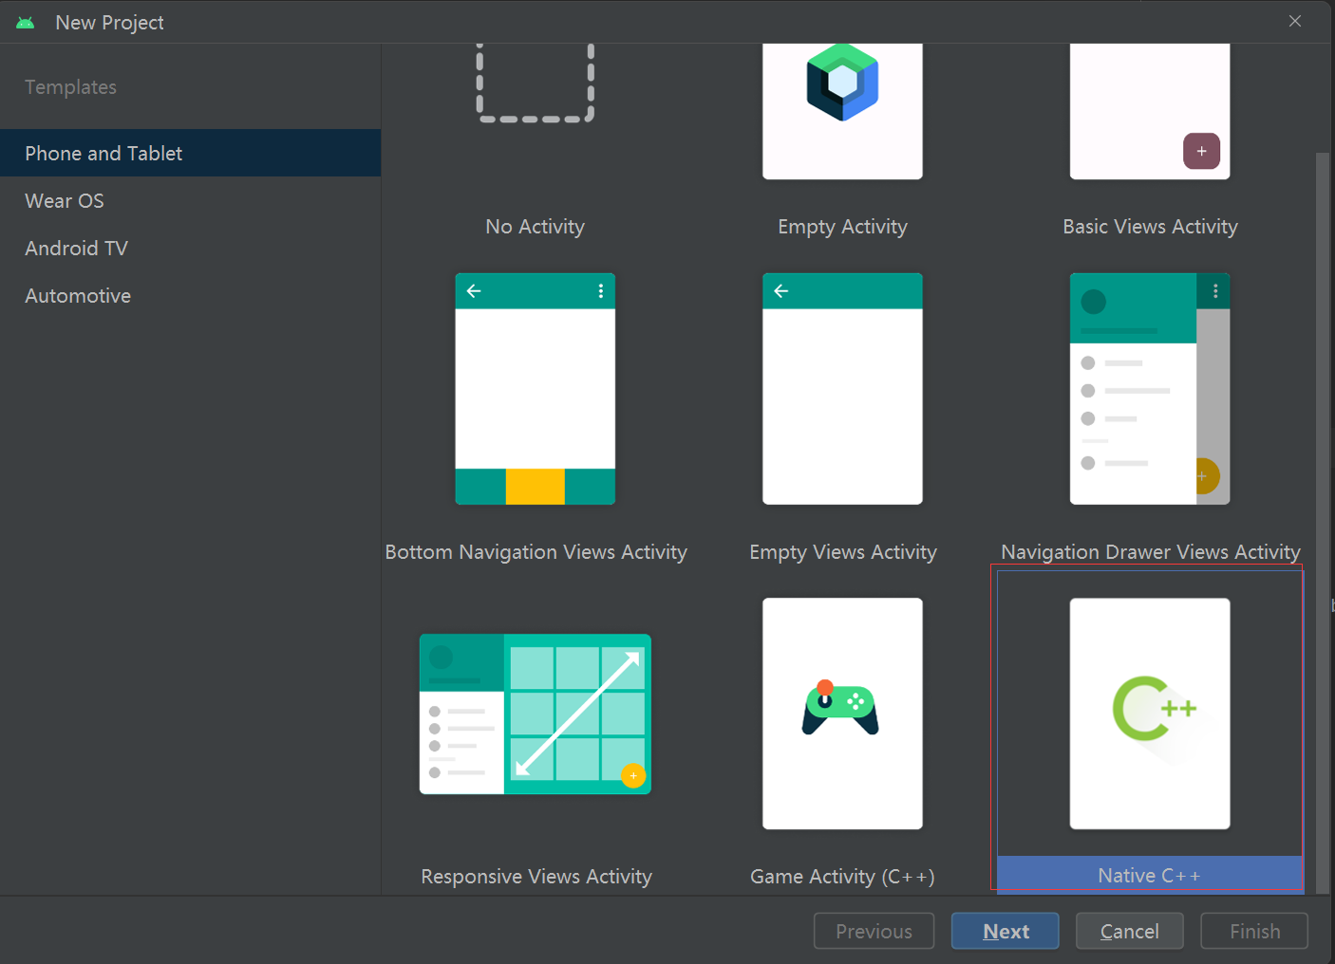
Task: Click the template list vertical scrollbar
Action: click(1323, 522)
